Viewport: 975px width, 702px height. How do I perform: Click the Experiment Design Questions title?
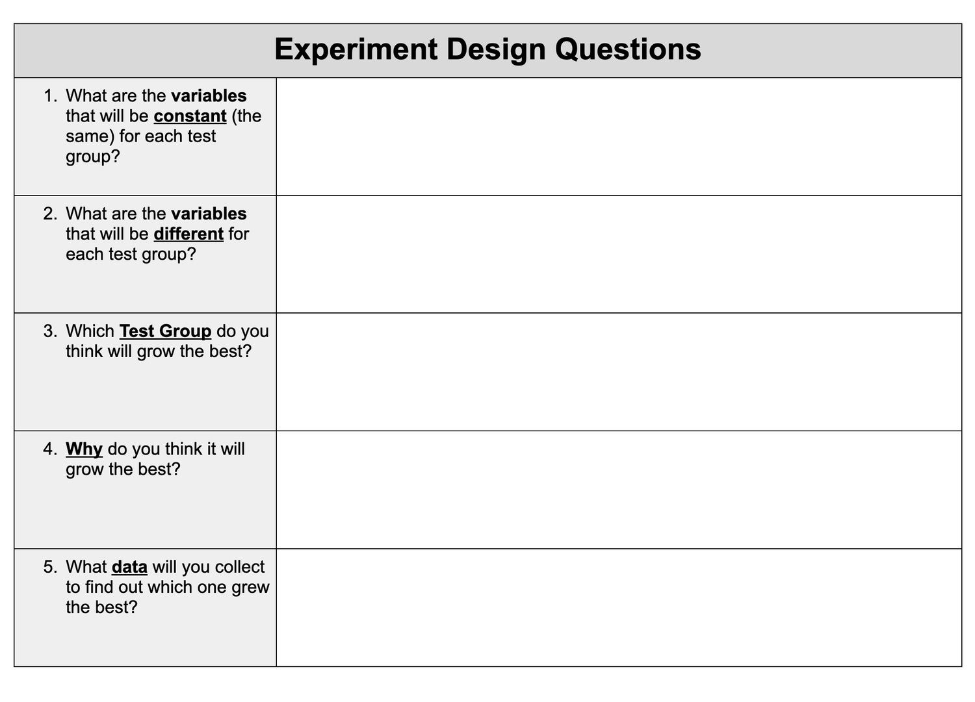tap(487, 49)
